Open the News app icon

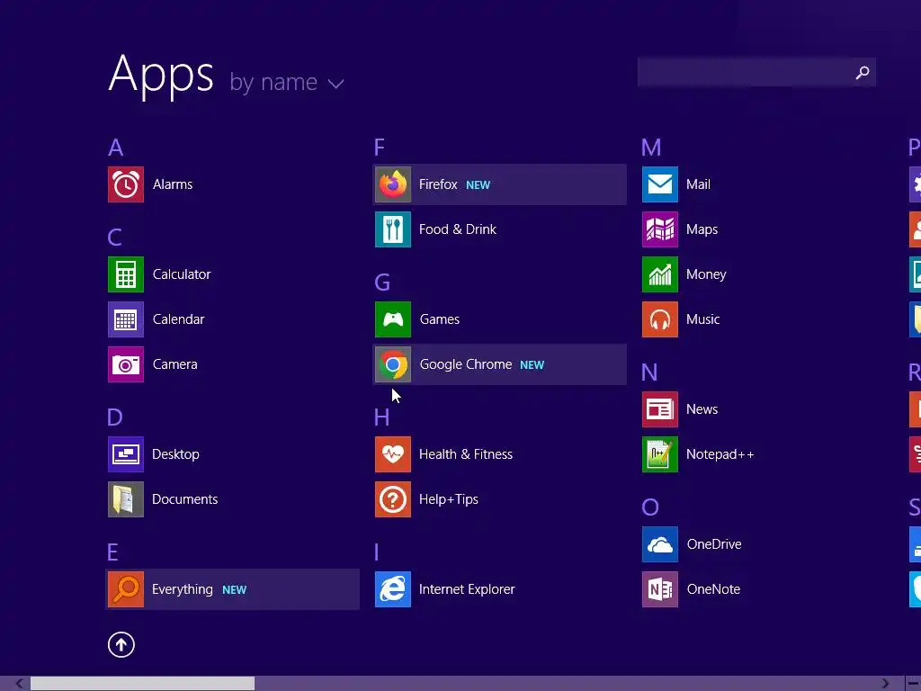pyautogui.click(x=660, y=409)
